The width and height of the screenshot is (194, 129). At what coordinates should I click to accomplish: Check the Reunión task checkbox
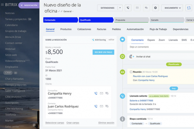[x=131, y=72]
